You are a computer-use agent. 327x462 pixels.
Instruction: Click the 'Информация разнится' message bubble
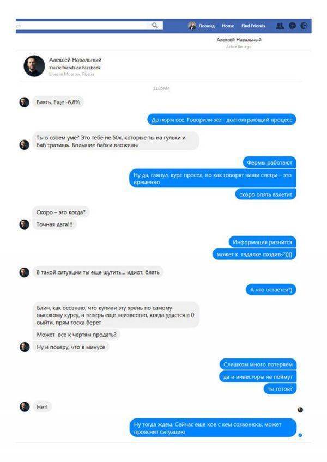click(262, 242)
